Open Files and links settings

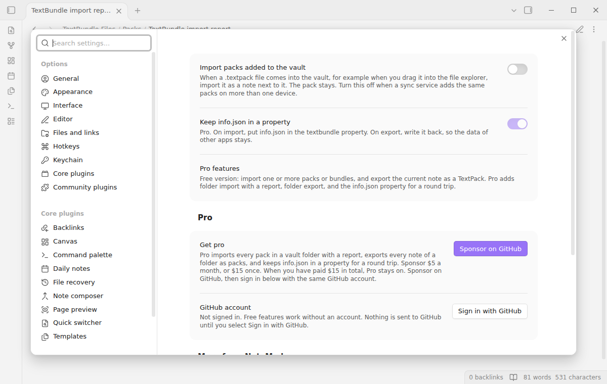76,133
